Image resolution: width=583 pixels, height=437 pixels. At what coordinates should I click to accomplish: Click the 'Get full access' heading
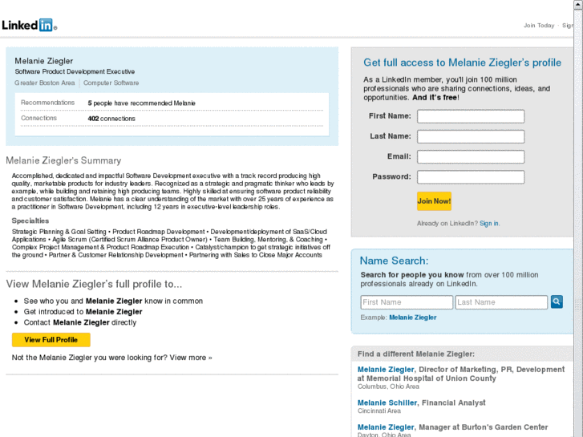pyautogui.click(x=462, y=63)
